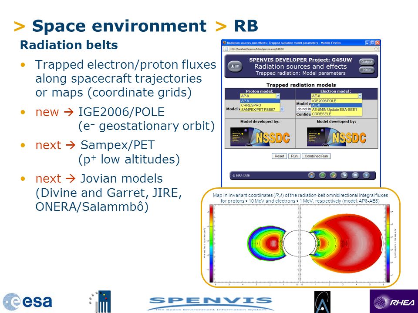
Task: Open the Output page button
Action: (x=367, y=62)
